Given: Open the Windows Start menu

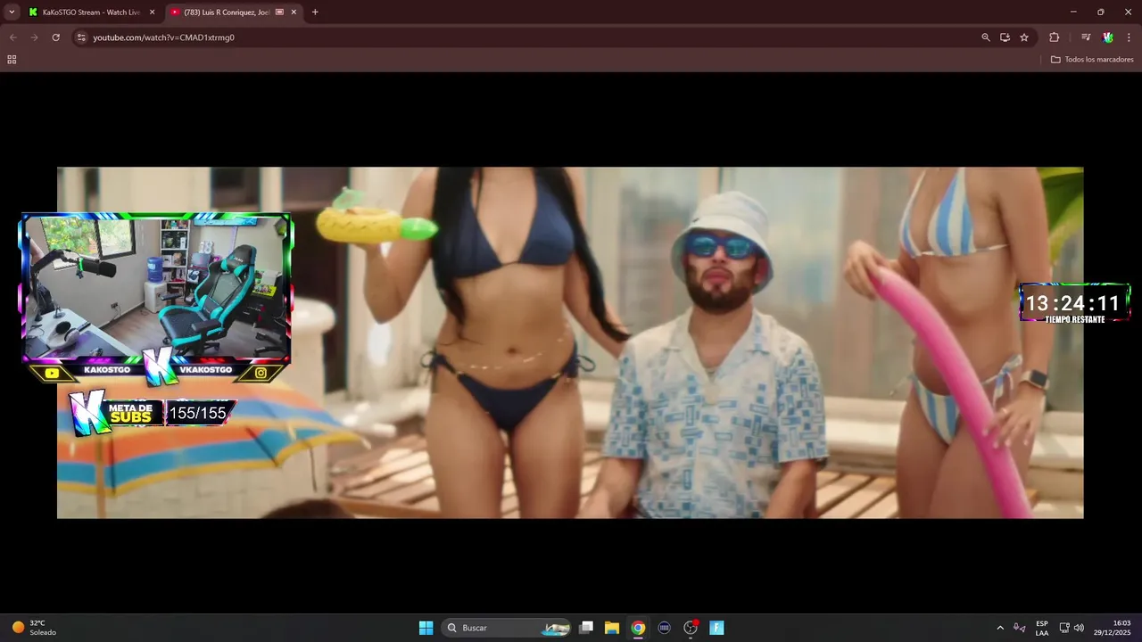Looking at the screenshot, I should (x=426, y=628).
